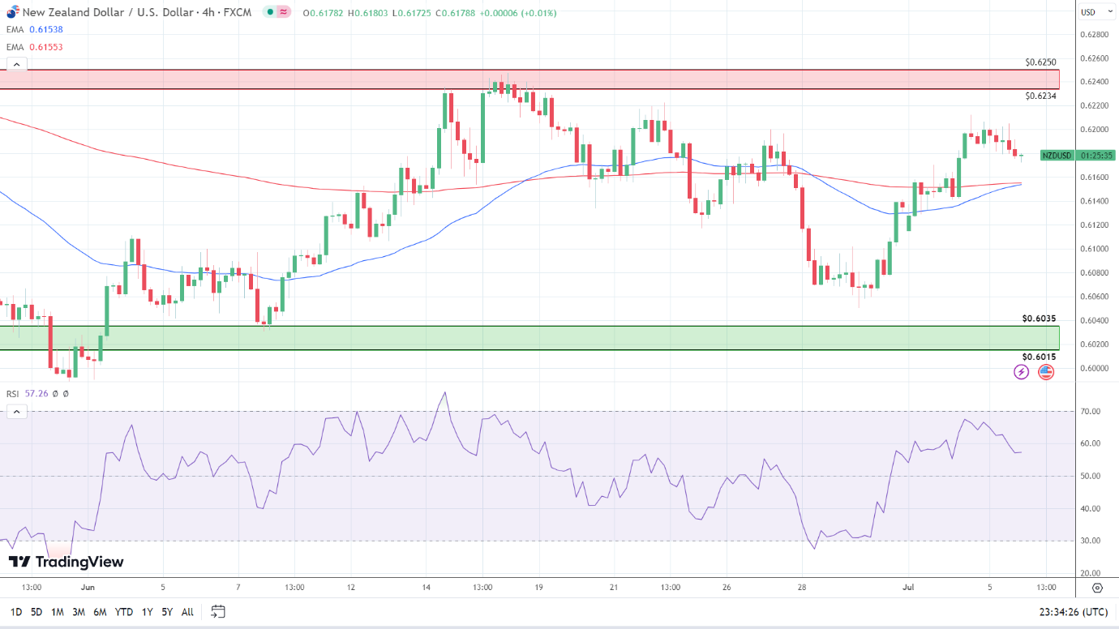1119x629 pixels.
Task: Click the pink approximate-data indicator icon
Action: pos(283,12)
